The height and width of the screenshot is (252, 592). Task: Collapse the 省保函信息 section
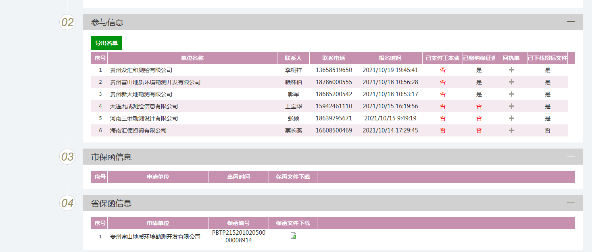click(x=571, y=202)
